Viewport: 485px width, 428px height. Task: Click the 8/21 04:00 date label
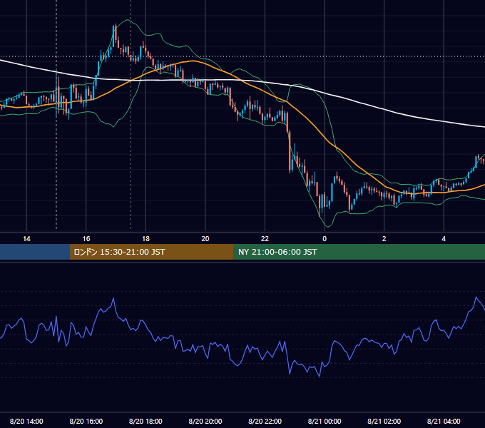coord(444,421)
